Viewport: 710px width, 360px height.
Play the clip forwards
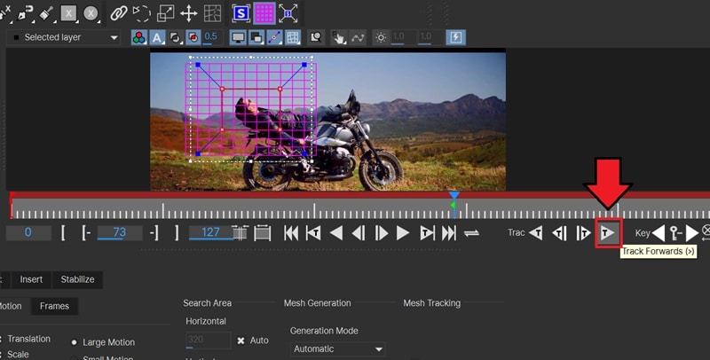pos(403,233)
